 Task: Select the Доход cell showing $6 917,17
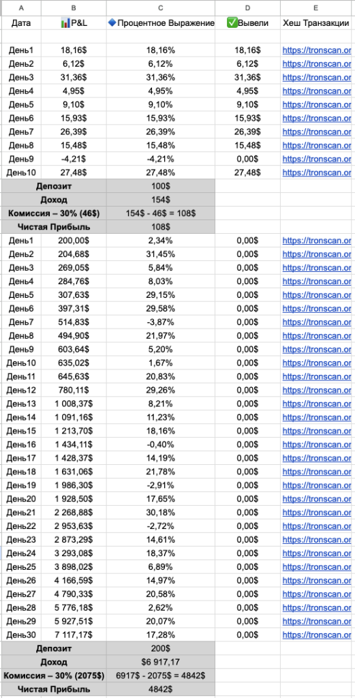(161, 661)
